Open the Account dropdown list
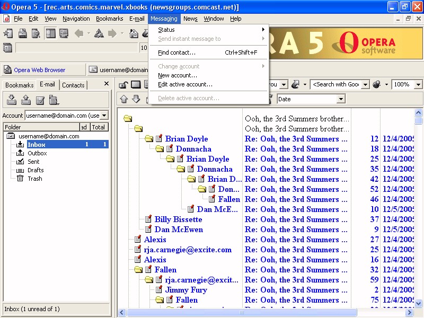Viewport: 424px width, 318px height. click(x=104, y=116)
